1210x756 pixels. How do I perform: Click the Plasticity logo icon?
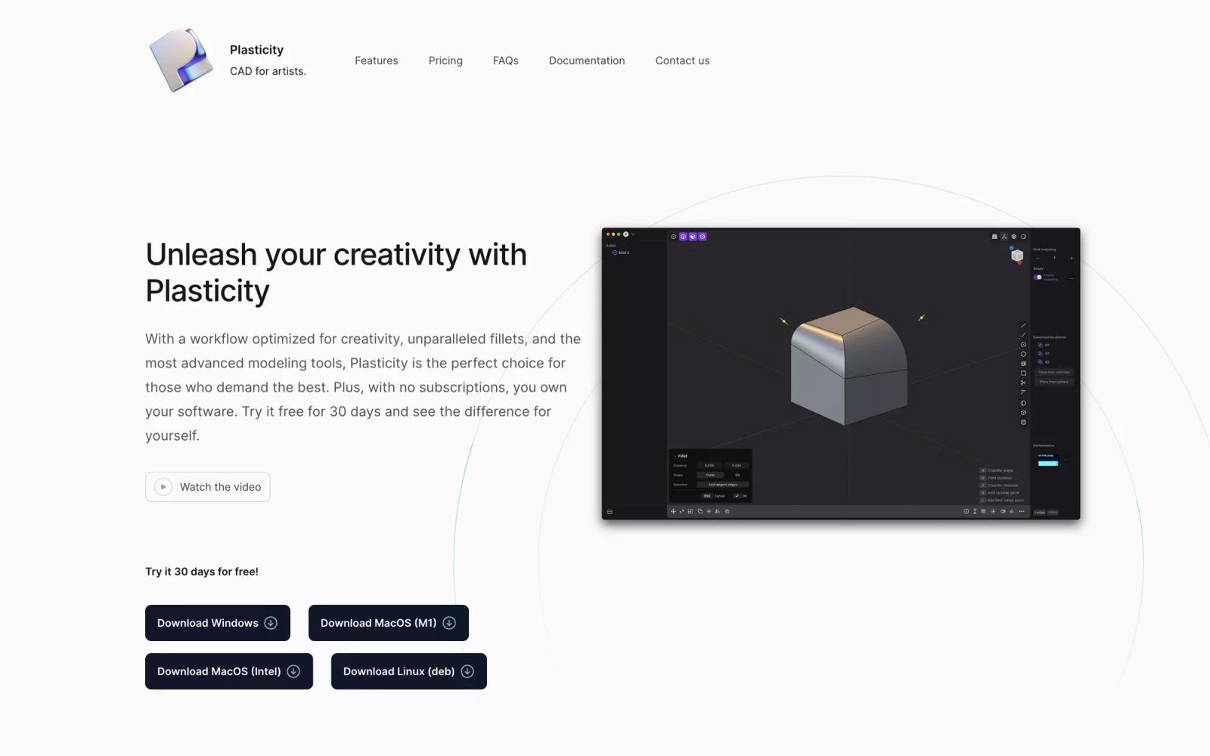click(181, 60)
